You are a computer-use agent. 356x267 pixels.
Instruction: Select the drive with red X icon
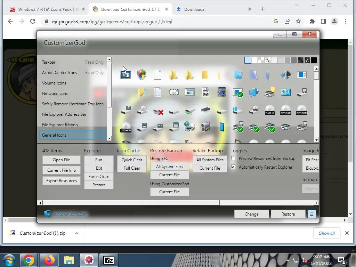[x=158, y=112]
